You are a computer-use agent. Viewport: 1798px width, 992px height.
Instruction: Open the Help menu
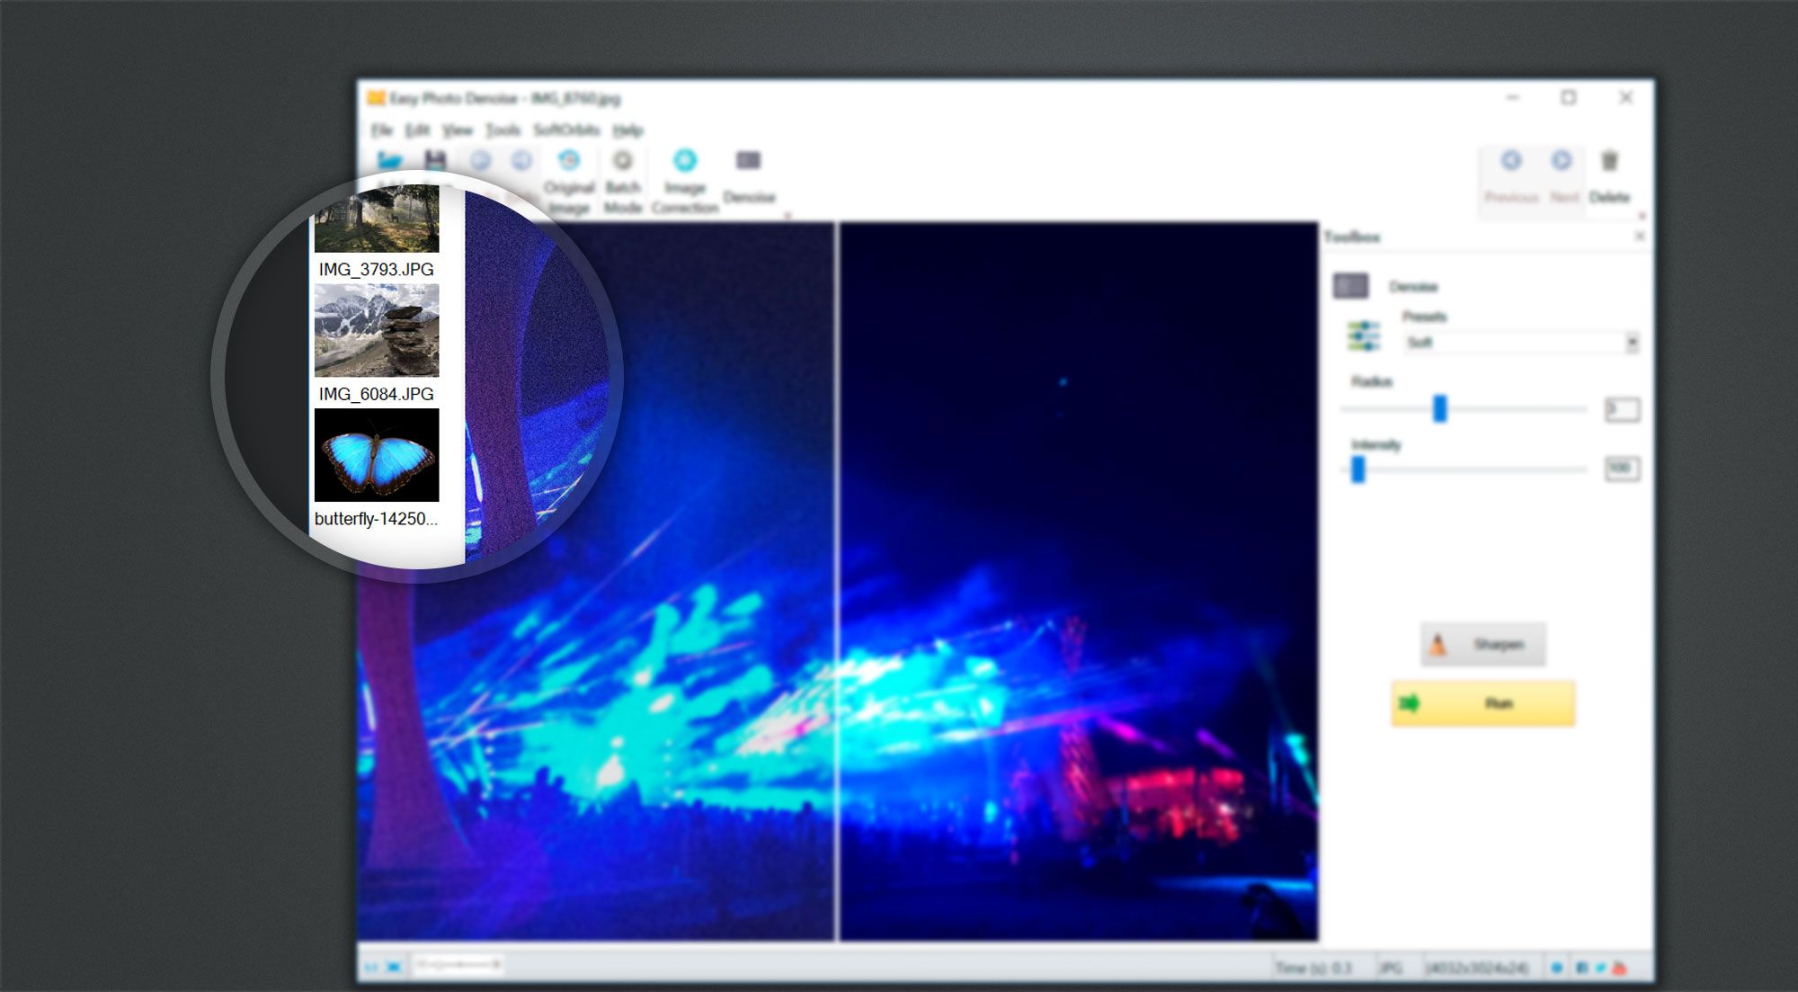coord(628,130)
